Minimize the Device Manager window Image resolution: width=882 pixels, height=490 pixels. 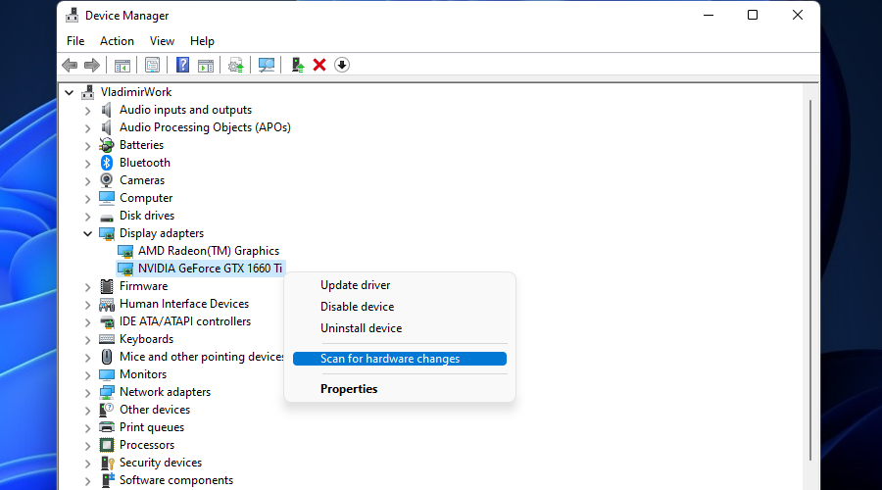[709, 15]
